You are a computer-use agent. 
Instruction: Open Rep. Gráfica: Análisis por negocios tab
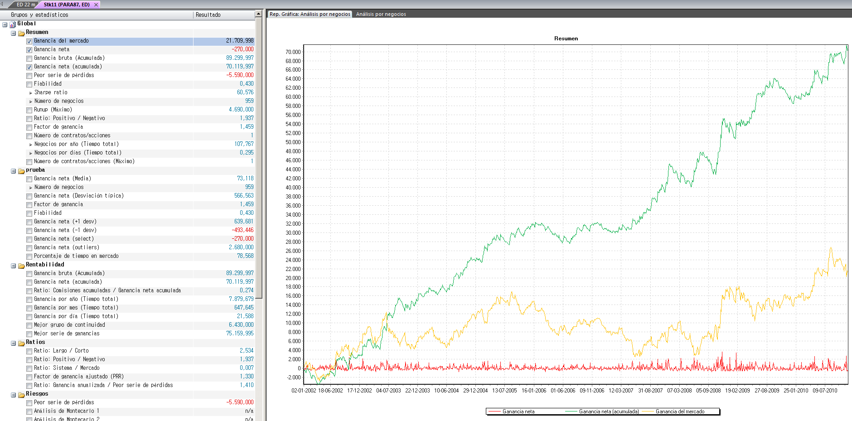310,14
